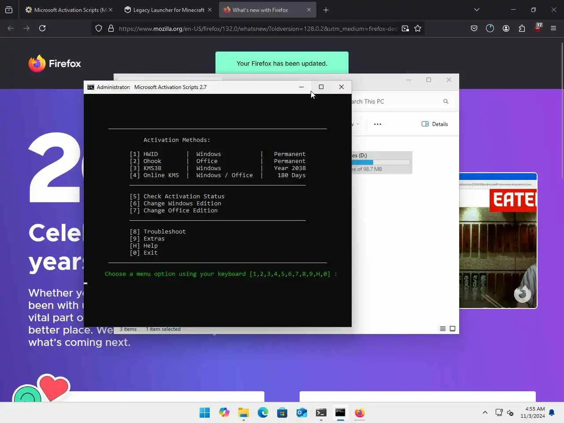564x423 pixels.
Task: Click the green Choose a menu option prompt
Action: (221, 274)
